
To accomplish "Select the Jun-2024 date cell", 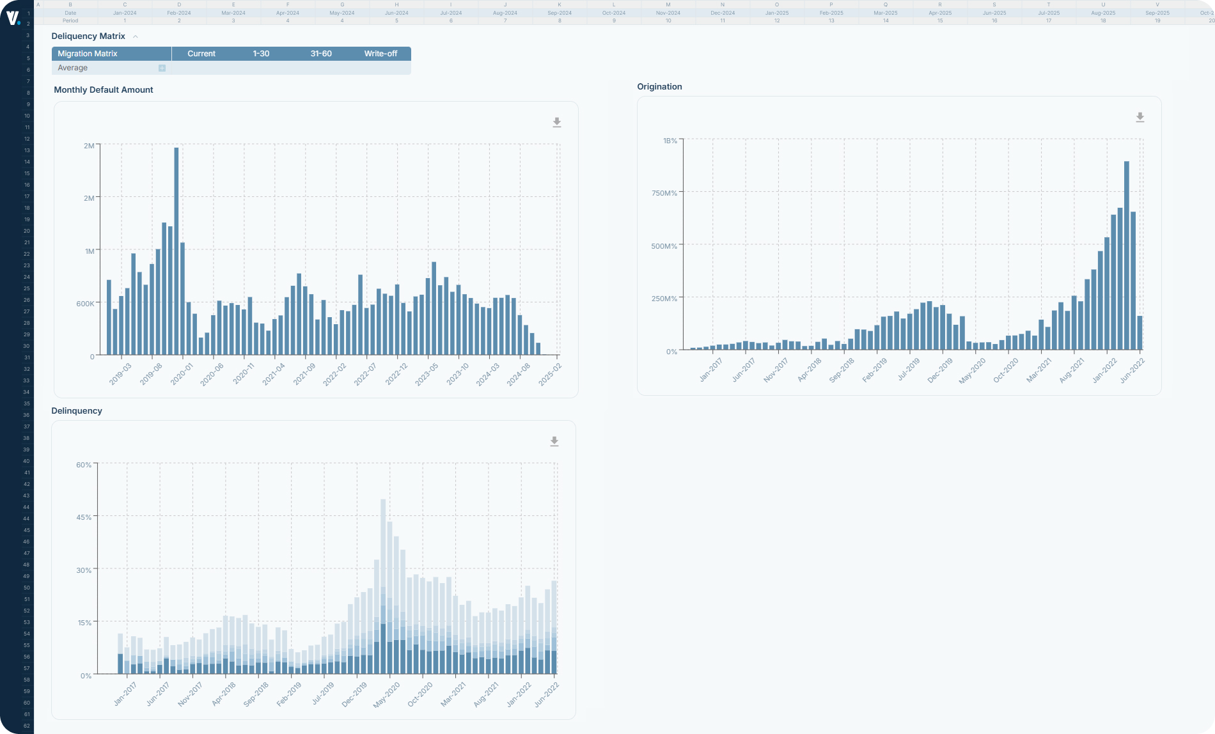I will pyautogui.click(x=396, y=13).
